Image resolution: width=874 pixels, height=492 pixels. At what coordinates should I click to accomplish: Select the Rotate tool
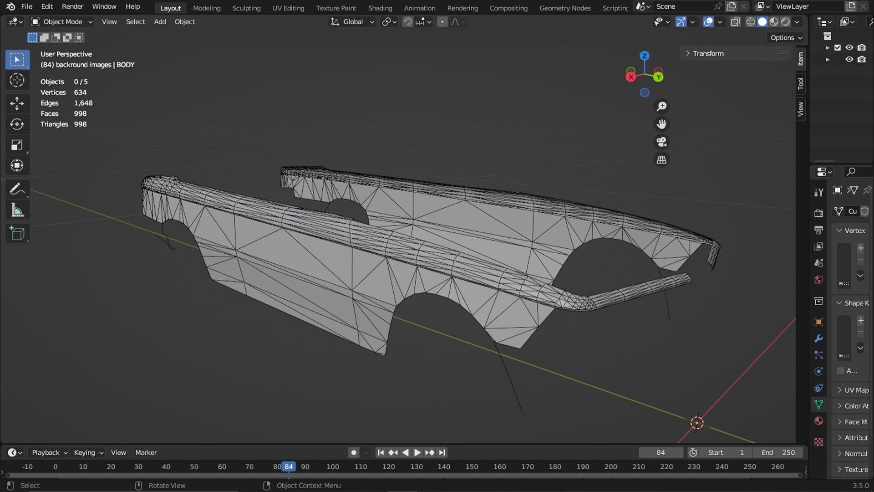tap(17, 124)
